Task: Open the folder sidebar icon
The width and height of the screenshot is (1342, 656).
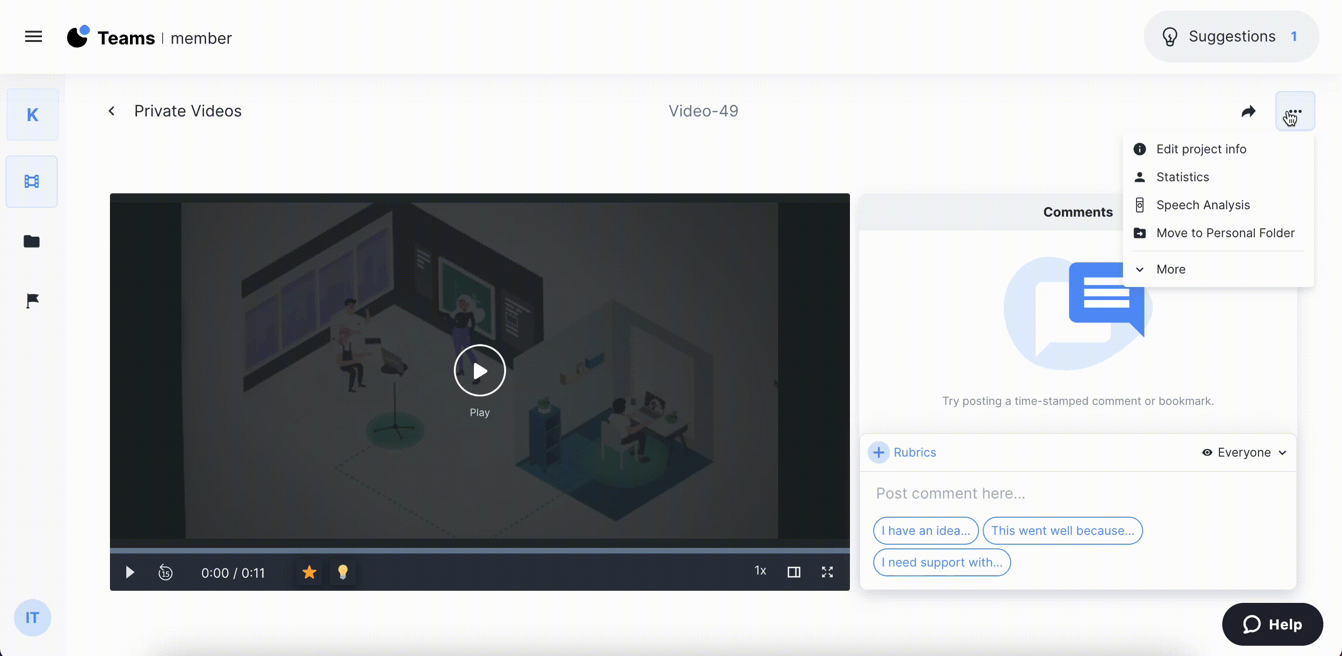Action: point(32,241)
